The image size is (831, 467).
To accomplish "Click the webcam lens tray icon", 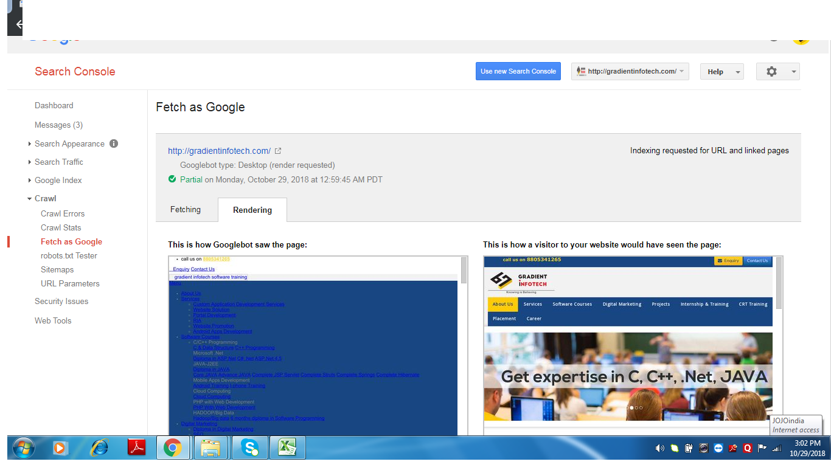I will [x=704, y=448].
